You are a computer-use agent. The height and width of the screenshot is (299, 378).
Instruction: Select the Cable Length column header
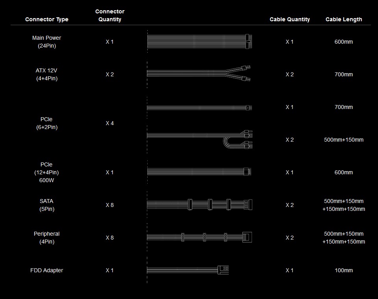point(344,19)
